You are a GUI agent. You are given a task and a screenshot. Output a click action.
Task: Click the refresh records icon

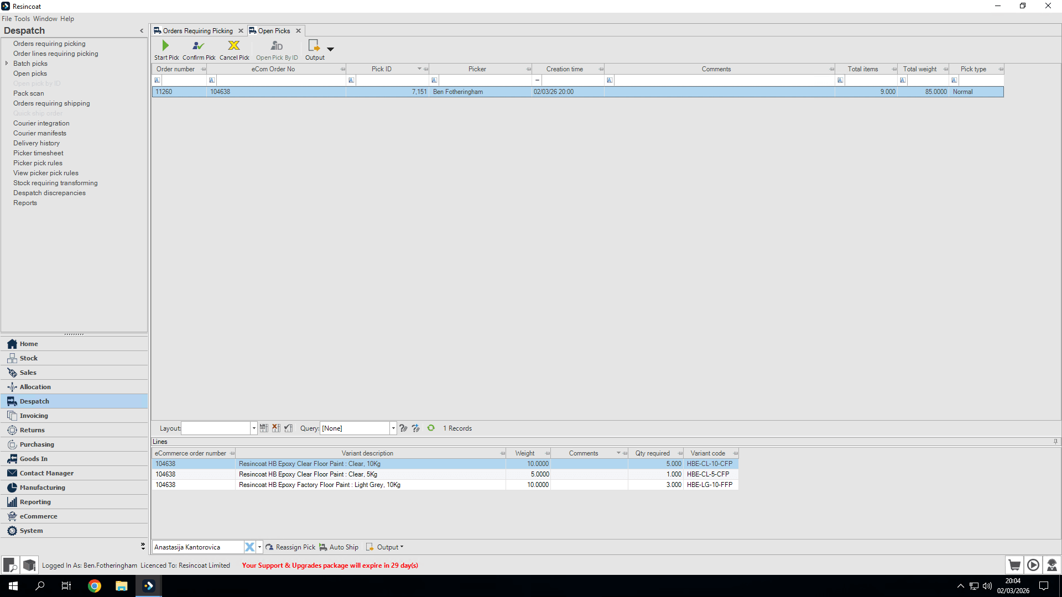point(431,428)
